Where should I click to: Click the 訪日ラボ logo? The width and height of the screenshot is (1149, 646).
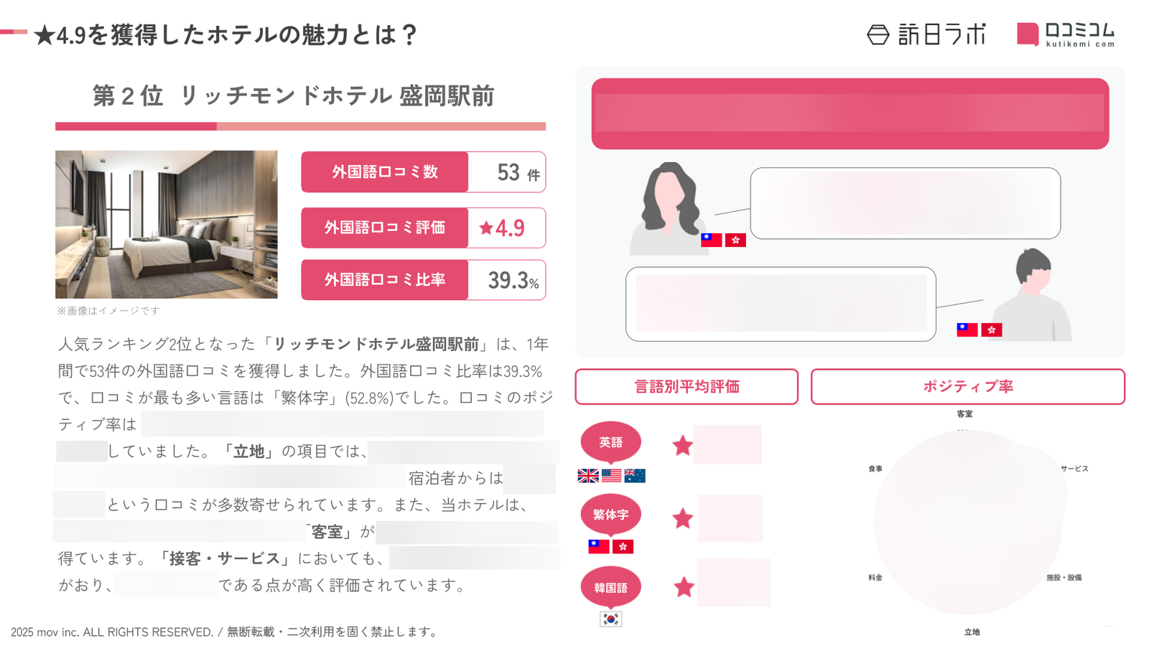(x=926, y=34)
